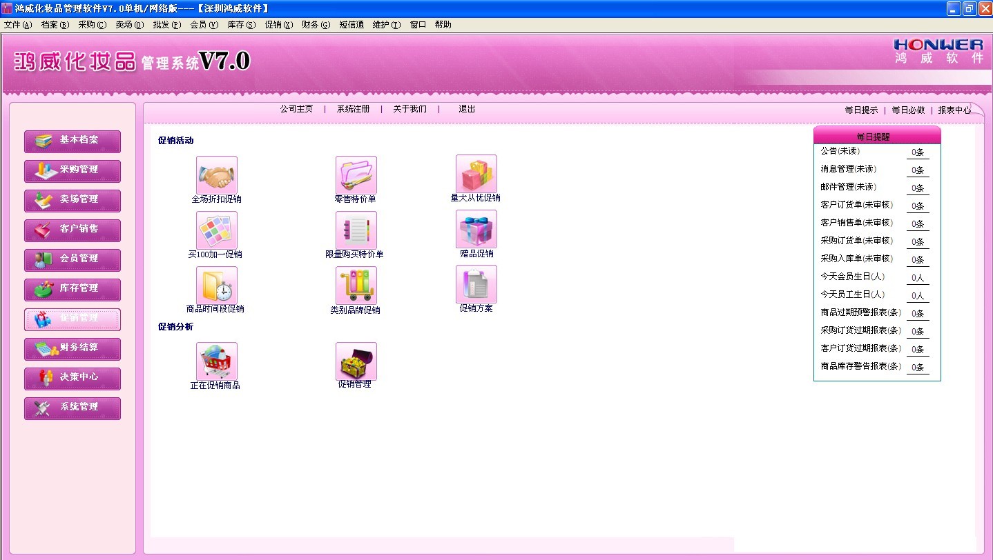
Task: Open the 全场折扣促销 handshake icon
Action: [216, 175]
